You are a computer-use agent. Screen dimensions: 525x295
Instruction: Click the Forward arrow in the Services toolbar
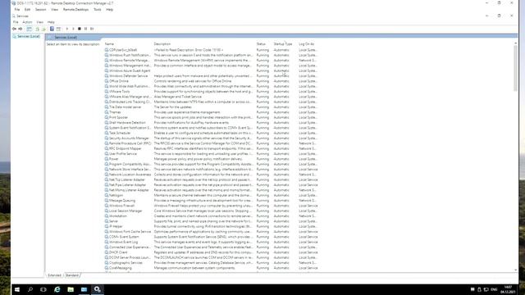click(20, 29)
